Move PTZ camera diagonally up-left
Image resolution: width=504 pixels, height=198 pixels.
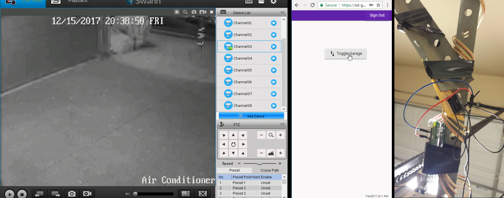[x=224, y=135]
